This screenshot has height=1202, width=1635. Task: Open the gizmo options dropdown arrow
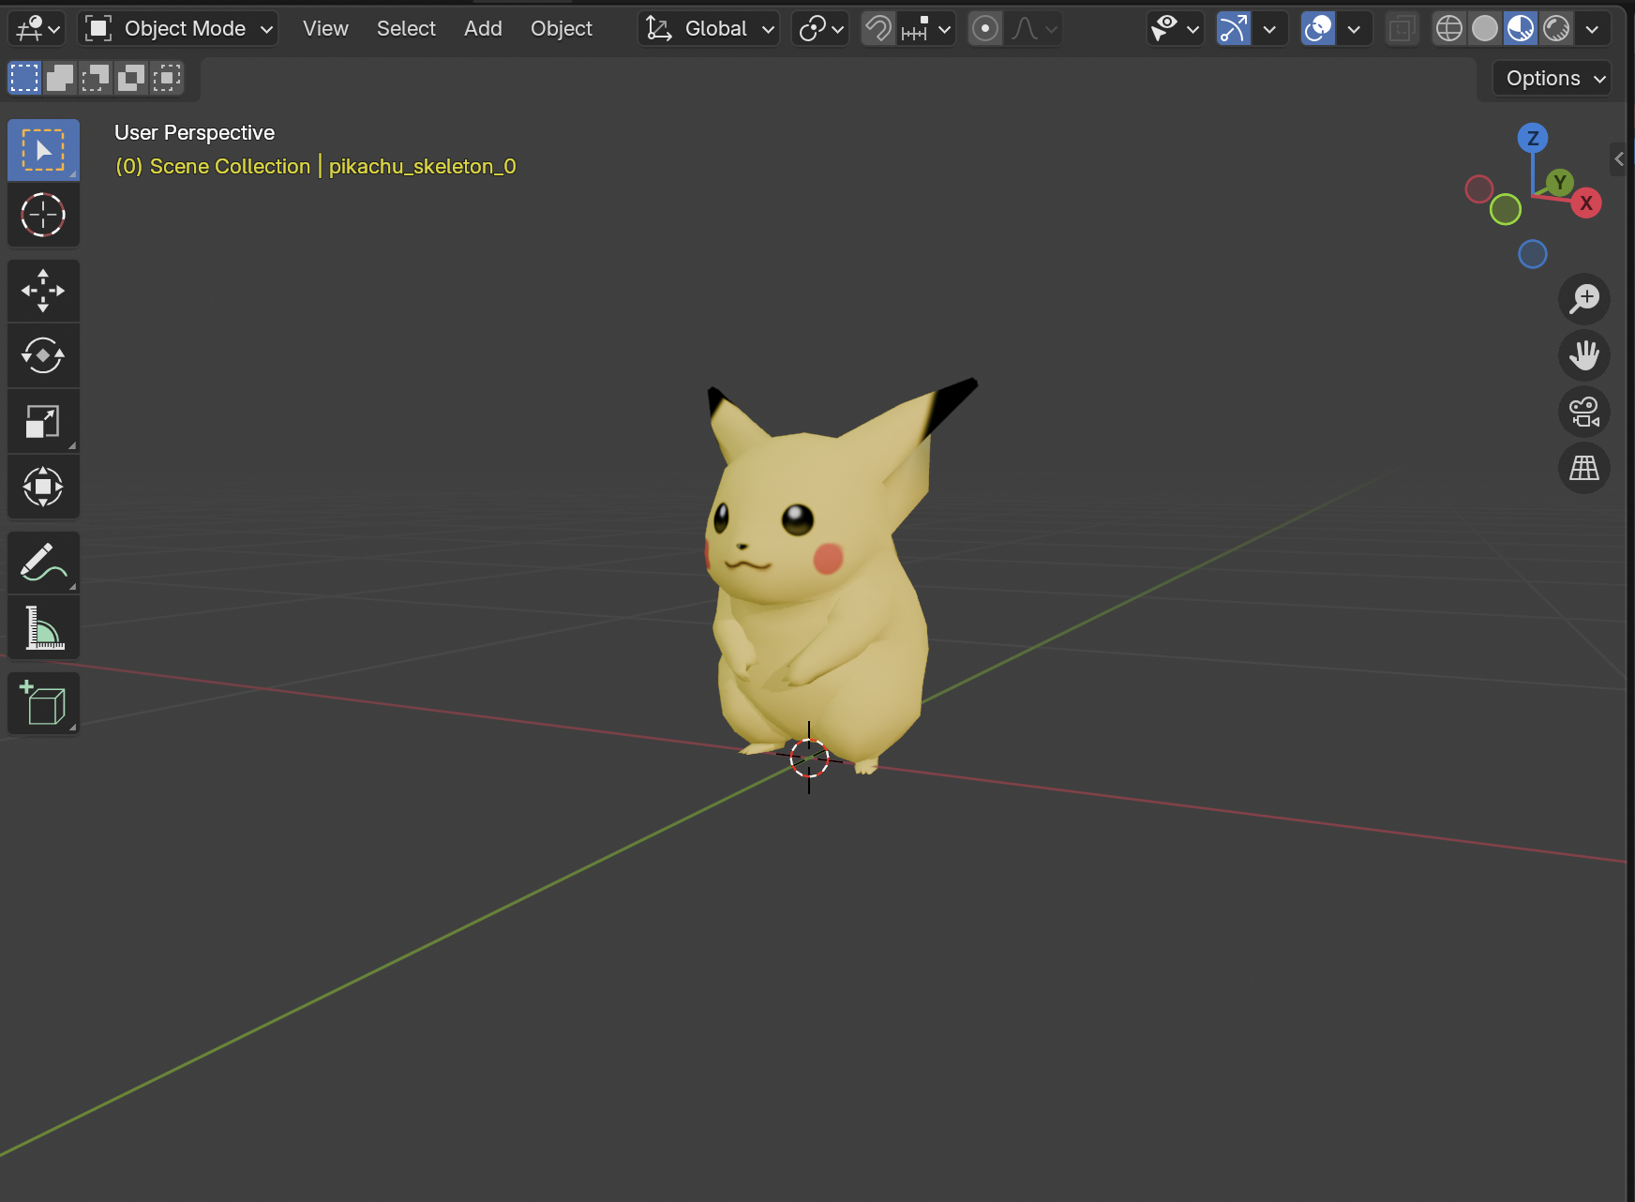click(1269, 29)
